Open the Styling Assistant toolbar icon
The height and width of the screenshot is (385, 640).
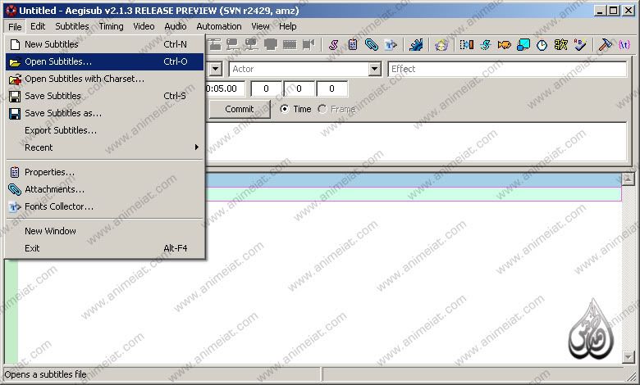[x=485, y=45]
